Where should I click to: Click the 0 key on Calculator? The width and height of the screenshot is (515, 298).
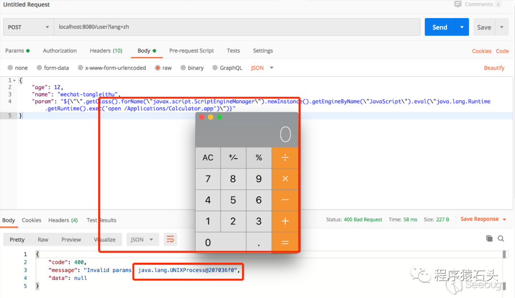(221, 243)
